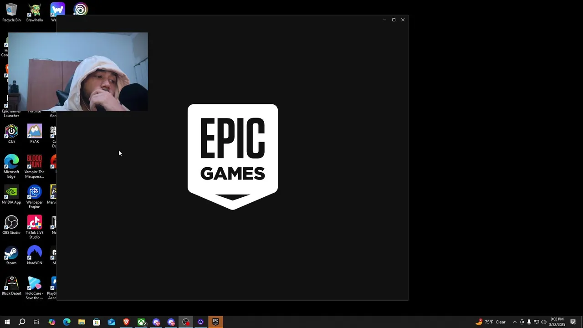This screenshot has width=583, height=328.
Task: Launch Wallpaper Engine from the desktop
Action: [x=35, y=197]
